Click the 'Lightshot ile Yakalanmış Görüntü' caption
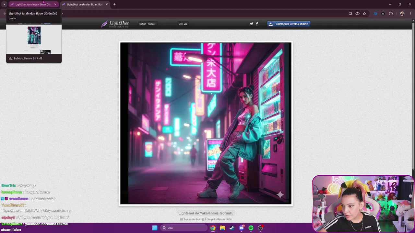The width and height of the screenshot is (415, 233). 206,213
